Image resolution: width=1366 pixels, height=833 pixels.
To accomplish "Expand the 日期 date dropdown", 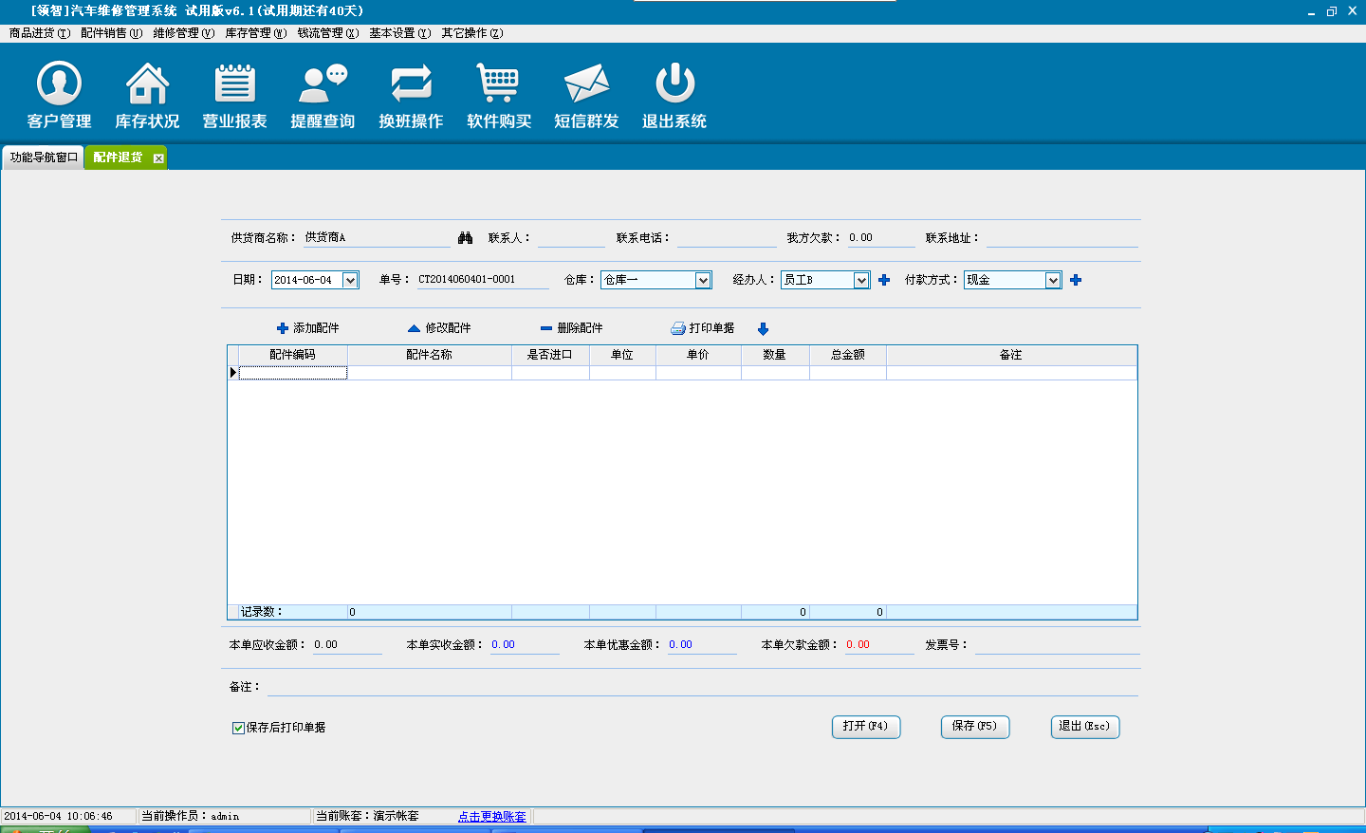I will point(350,280).
